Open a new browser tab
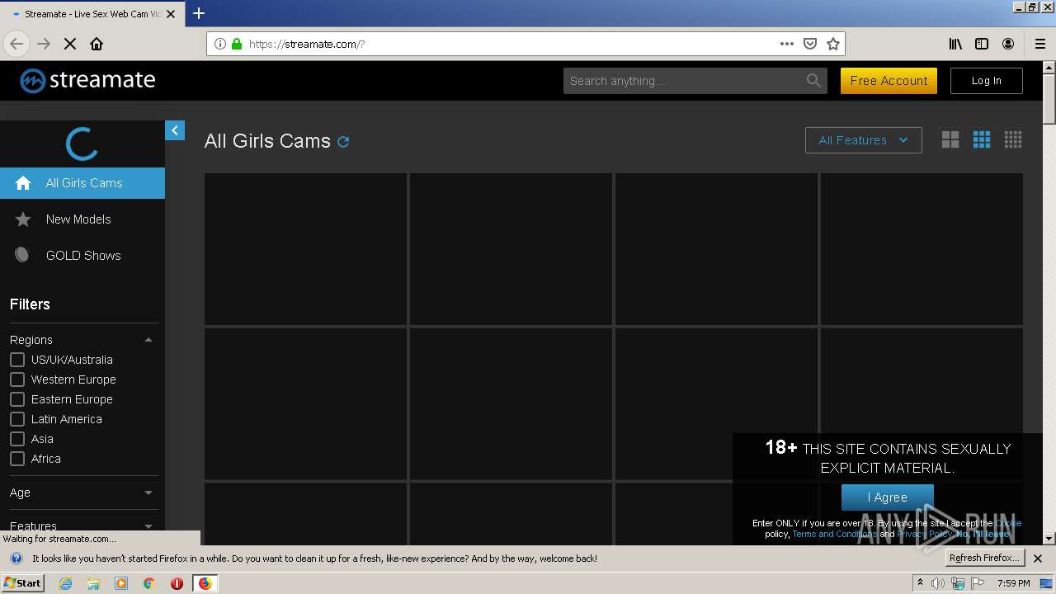The image size is (1056, 594). coord(199,13)
